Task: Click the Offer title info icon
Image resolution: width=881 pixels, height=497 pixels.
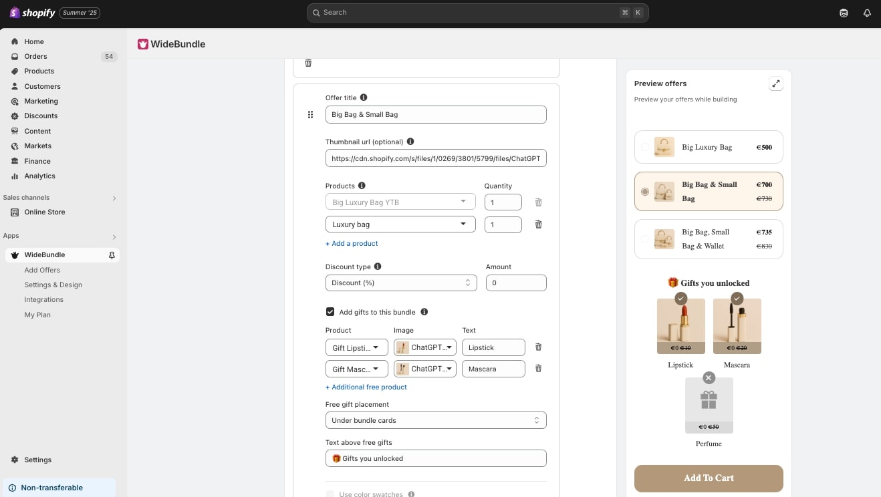Action: (364, 98)
